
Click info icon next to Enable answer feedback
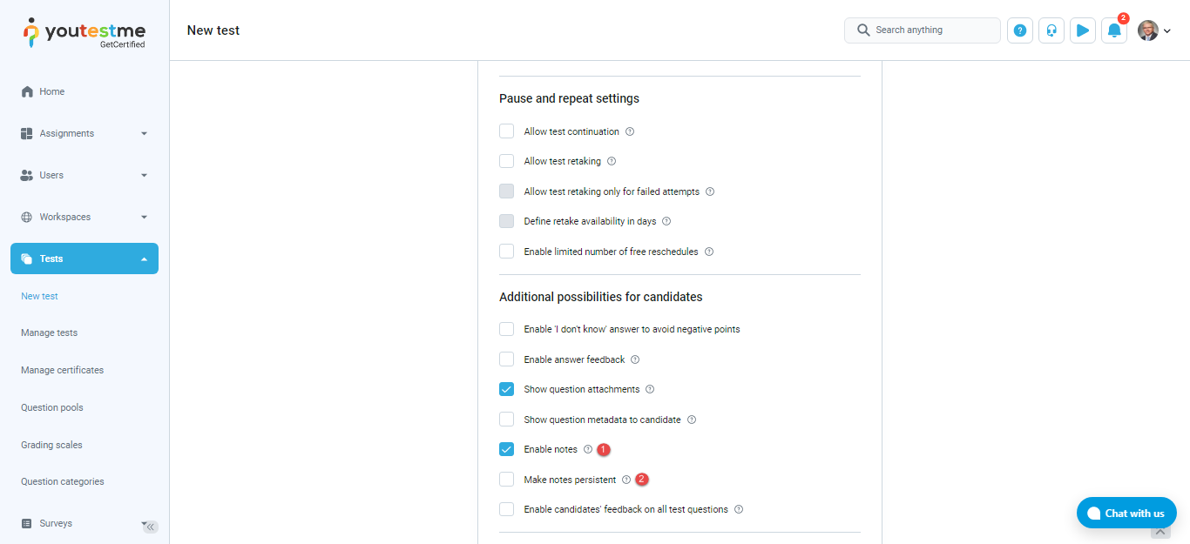coord(635,359)
